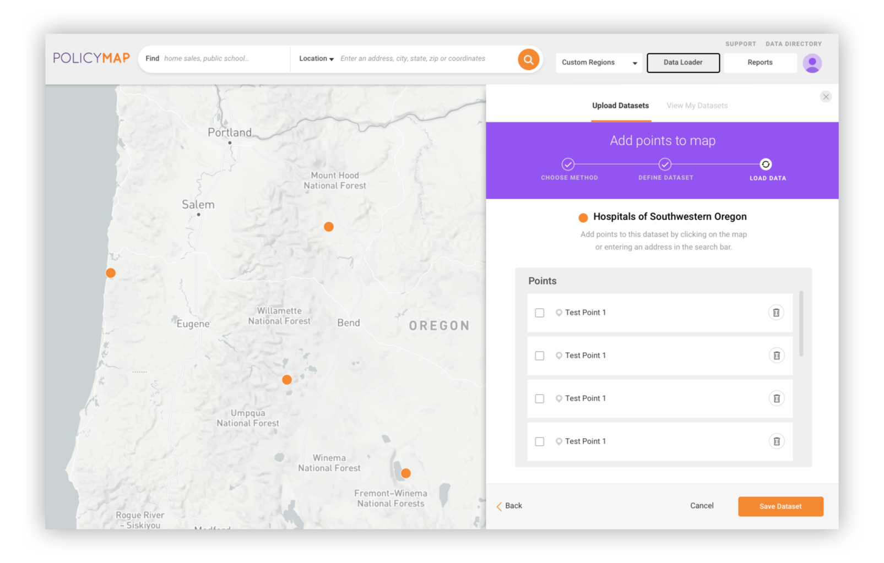Image resolution: width=884 pixels, height=563 pixels.
Task: Click the Bend label on map
Action: [349, 323]
